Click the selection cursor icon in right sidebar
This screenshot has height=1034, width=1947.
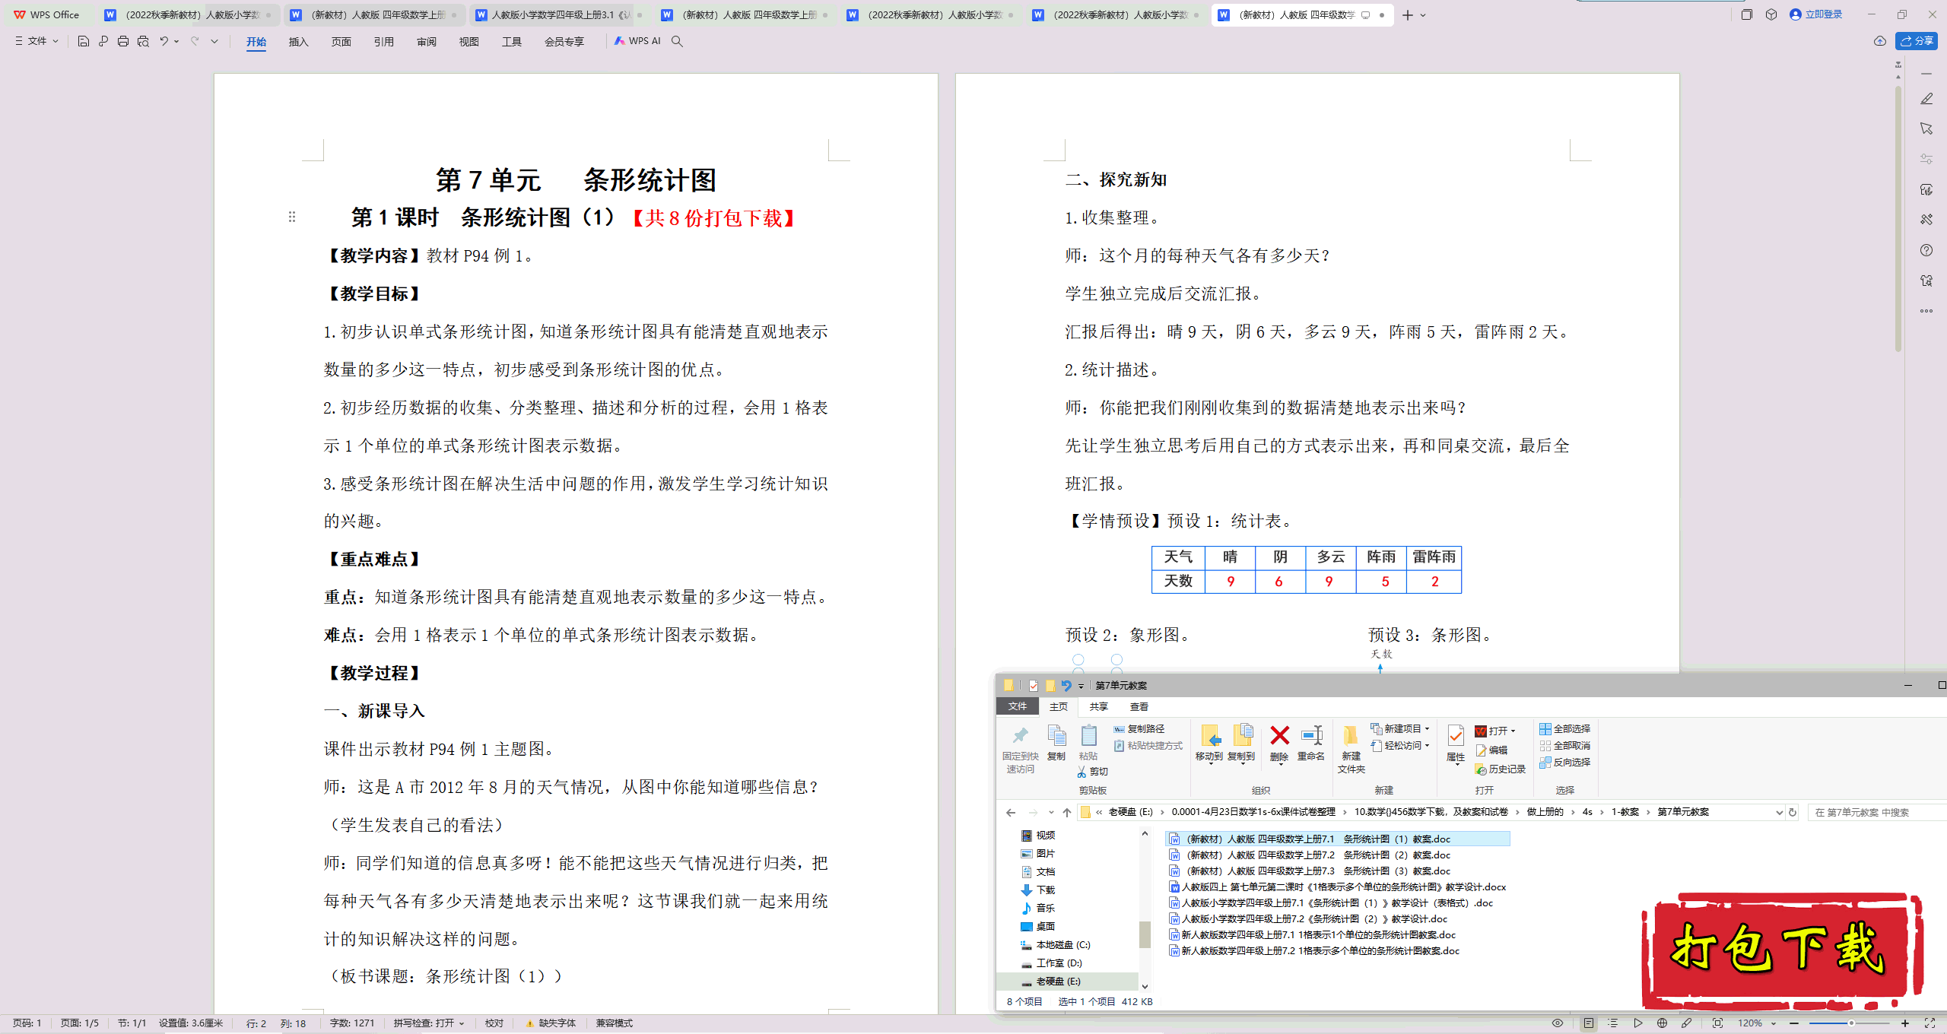click(x=1926, y=128)
